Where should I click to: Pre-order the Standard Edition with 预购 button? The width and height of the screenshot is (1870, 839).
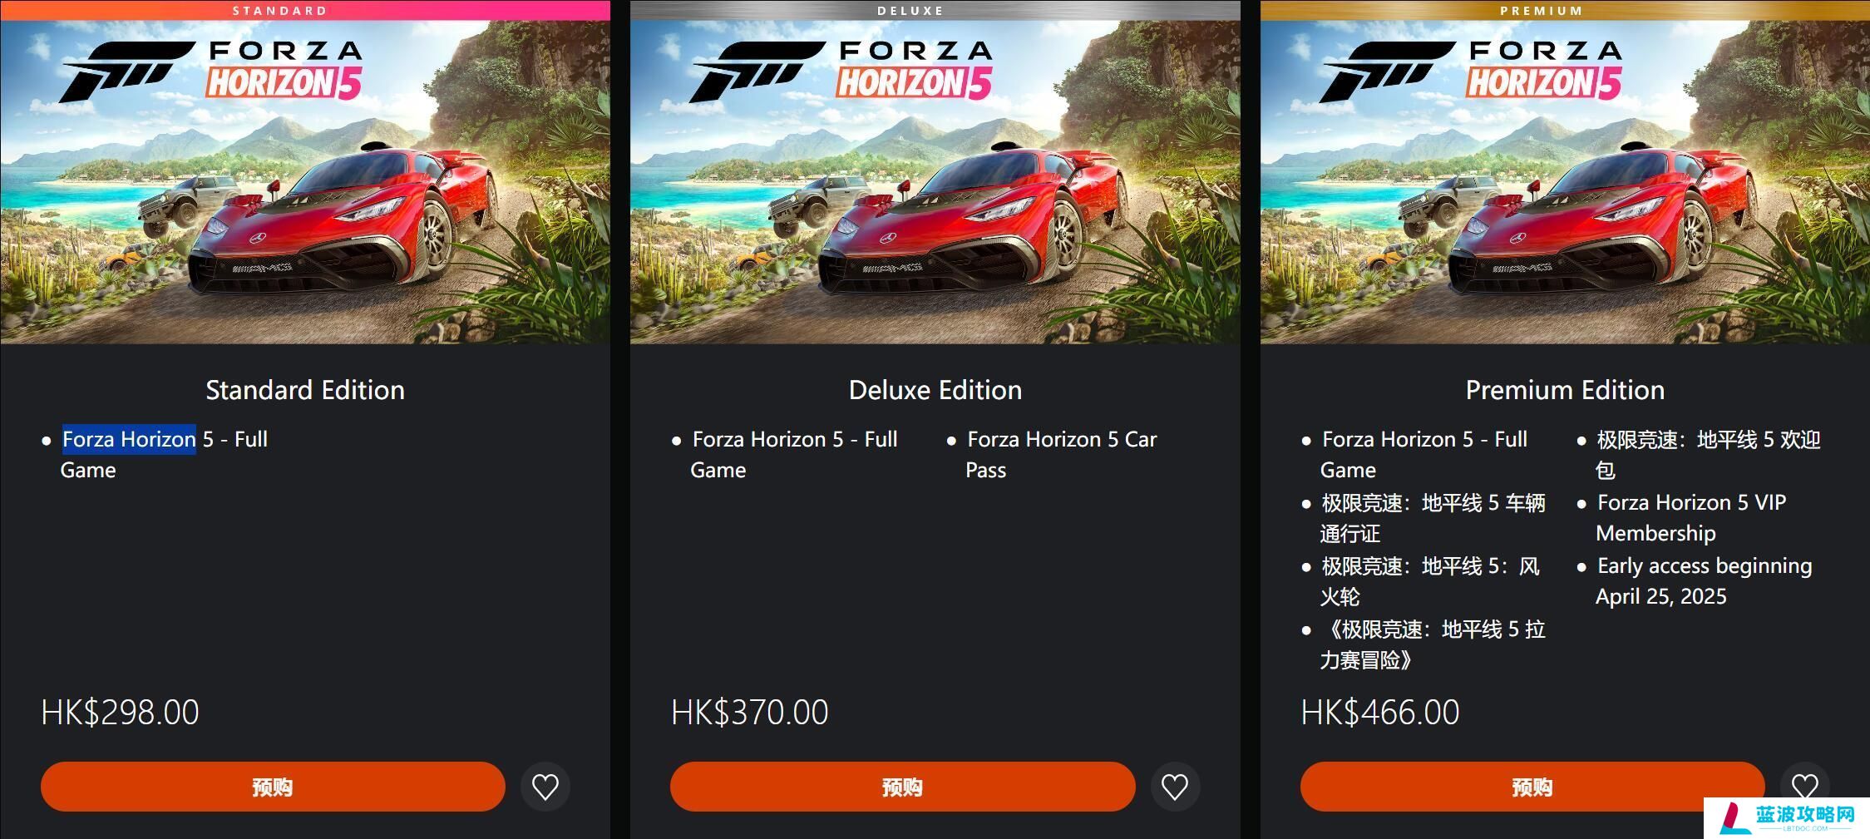pyautogui.click(x=273, y=787)
